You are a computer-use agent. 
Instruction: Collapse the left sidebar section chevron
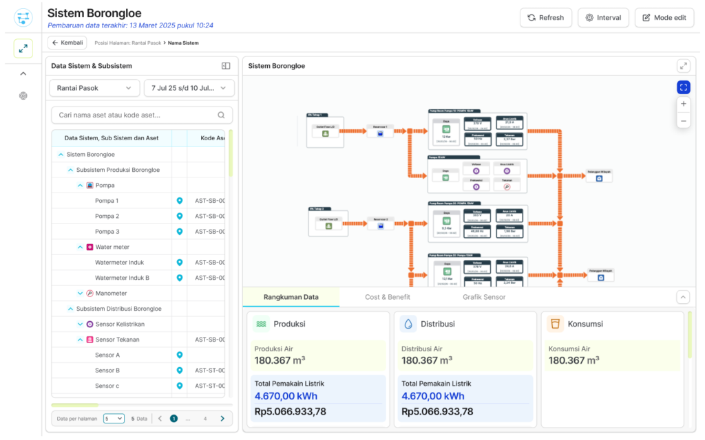[23, 74]
